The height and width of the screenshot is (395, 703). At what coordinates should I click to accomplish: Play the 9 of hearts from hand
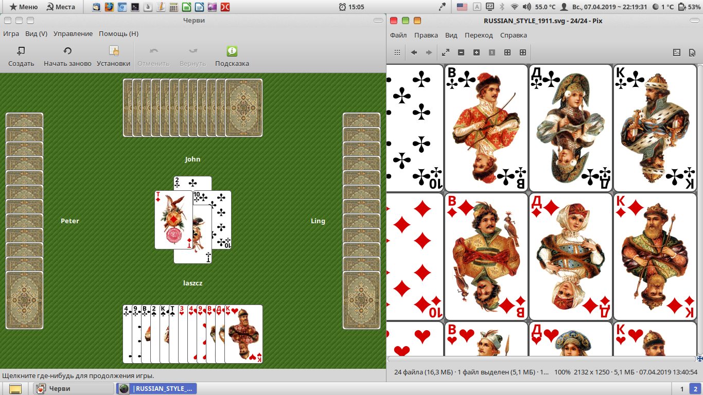(201, 334)
